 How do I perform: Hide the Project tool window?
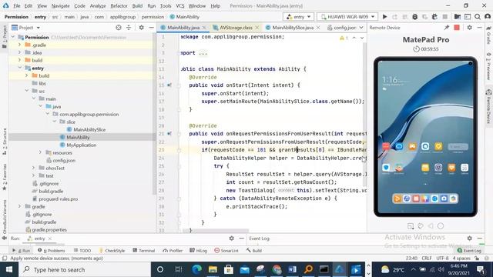[151, 28]
